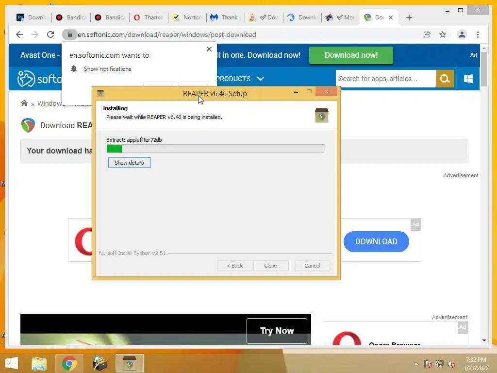Dismiss the notification permission popup

209,49
